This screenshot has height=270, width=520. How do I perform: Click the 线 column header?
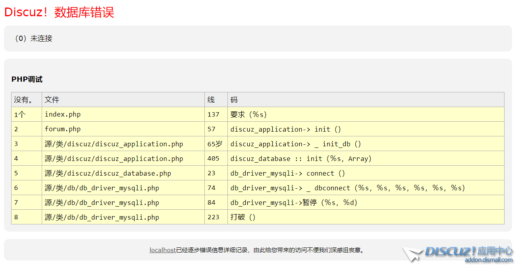tap(211, 100)
